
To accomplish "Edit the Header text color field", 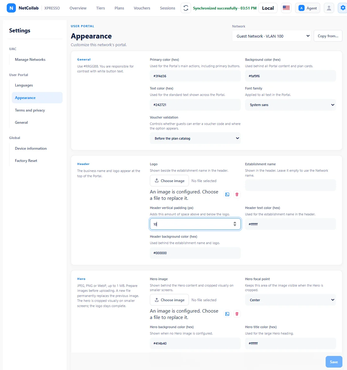I will (x=291, y=224).
